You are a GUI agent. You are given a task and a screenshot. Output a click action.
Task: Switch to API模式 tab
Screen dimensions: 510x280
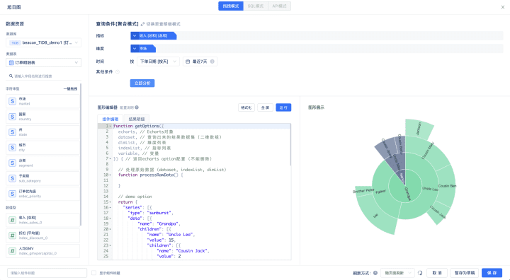point(279,6)
